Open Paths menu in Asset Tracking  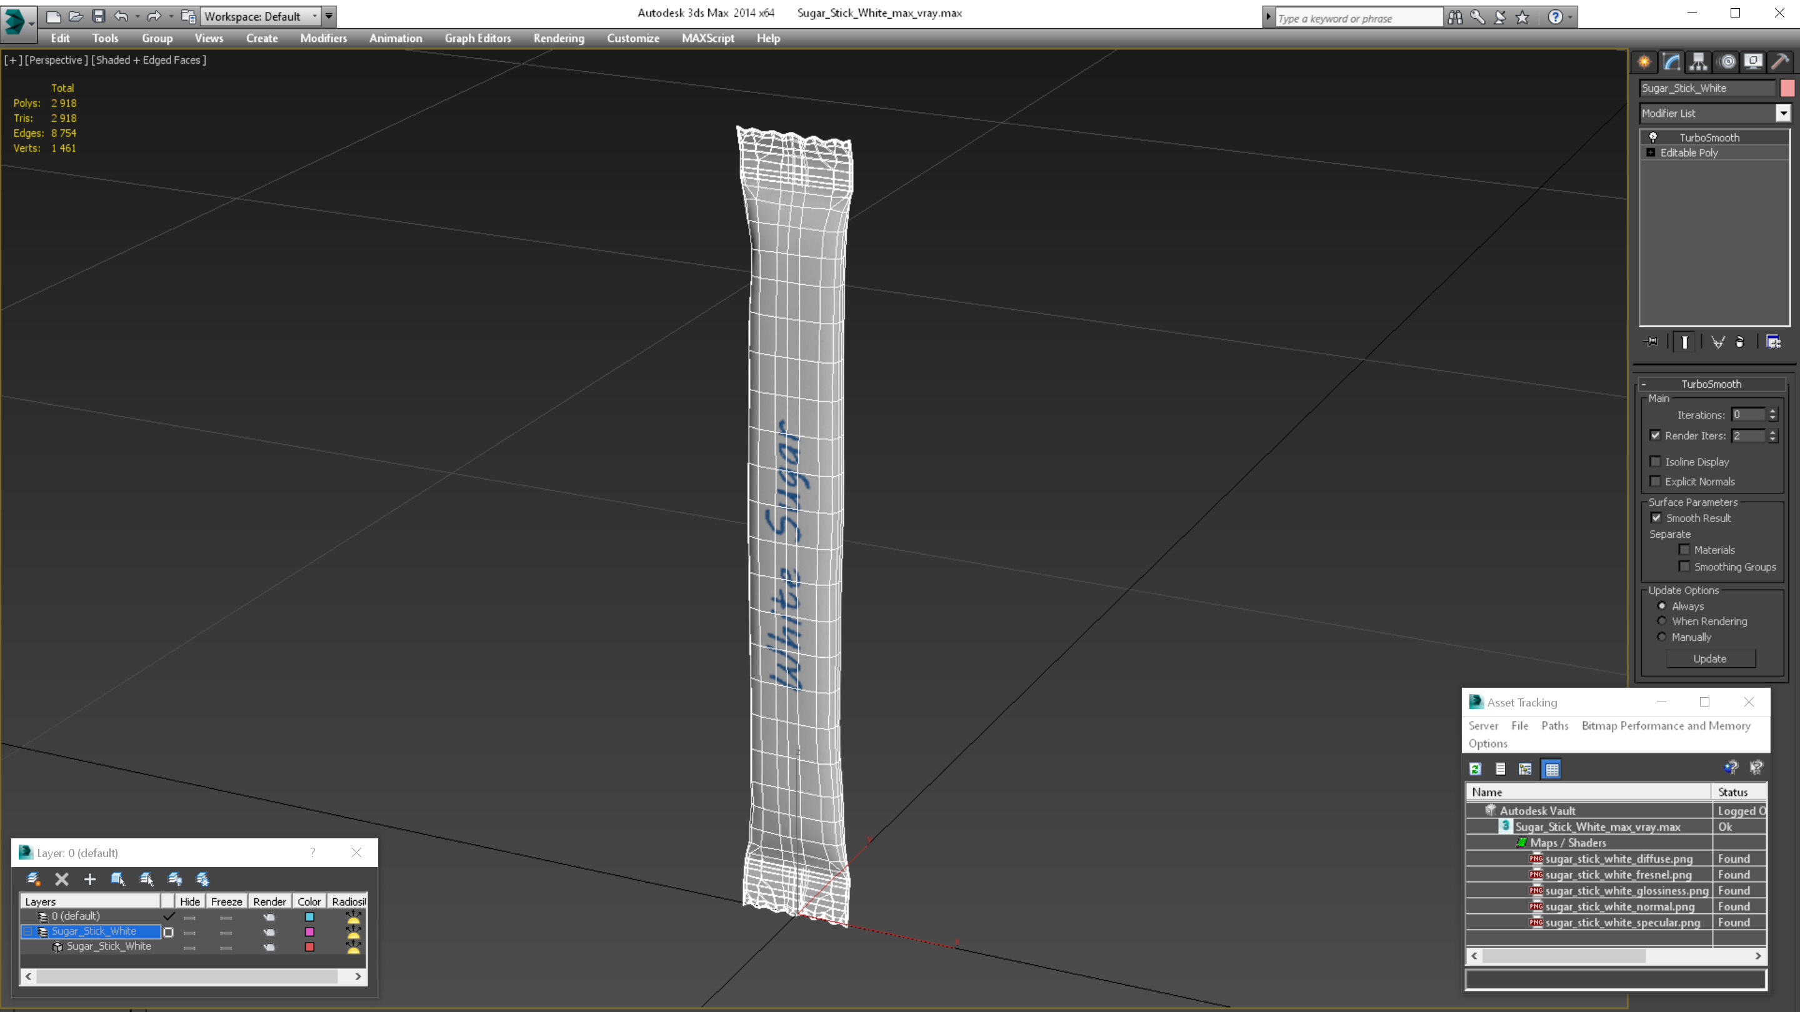click(1555, 726)
